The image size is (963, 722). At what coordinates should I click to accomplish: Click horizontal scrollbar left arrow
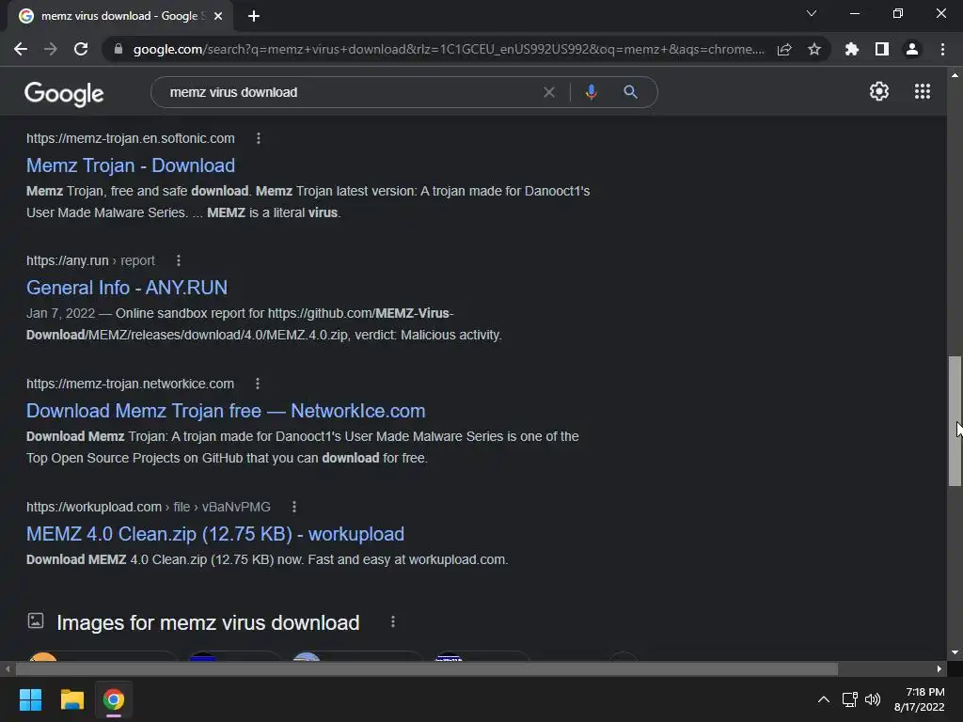tap(8, 668)
